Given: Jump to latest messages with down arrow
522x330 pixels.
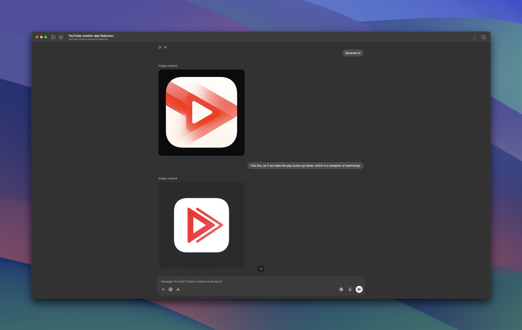Looking at the screenshot, I should (x=261, y=268).
